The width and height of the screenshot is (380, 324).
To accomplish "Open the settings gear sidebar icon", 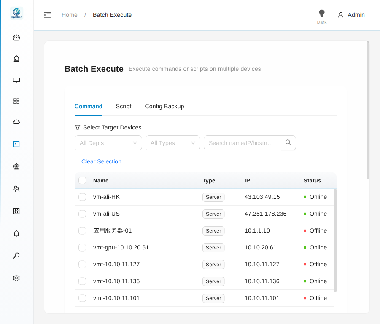I will click(x=16, y=278).
